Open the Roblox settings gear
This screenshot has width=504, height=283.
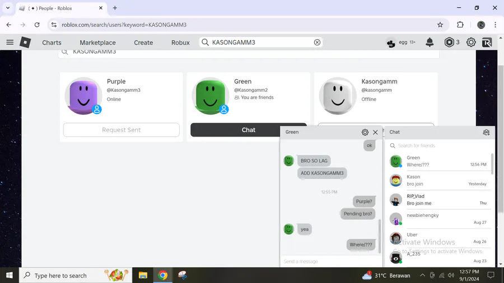tap(471, 43)
